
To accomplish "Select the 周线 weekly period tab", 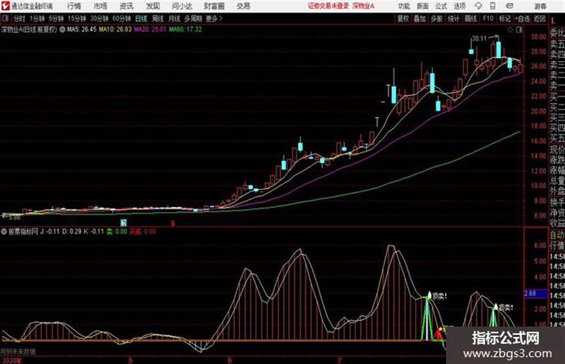I will click(x=158, y=19).
